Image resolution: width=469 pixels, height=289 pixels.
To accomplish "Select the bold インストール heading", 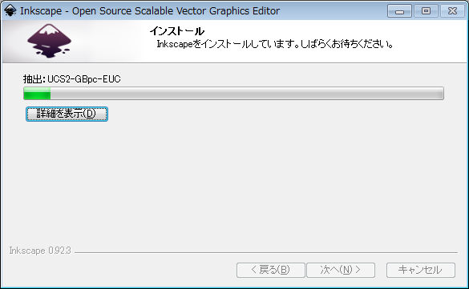I will pyautogui.click(x=176, y=31).
